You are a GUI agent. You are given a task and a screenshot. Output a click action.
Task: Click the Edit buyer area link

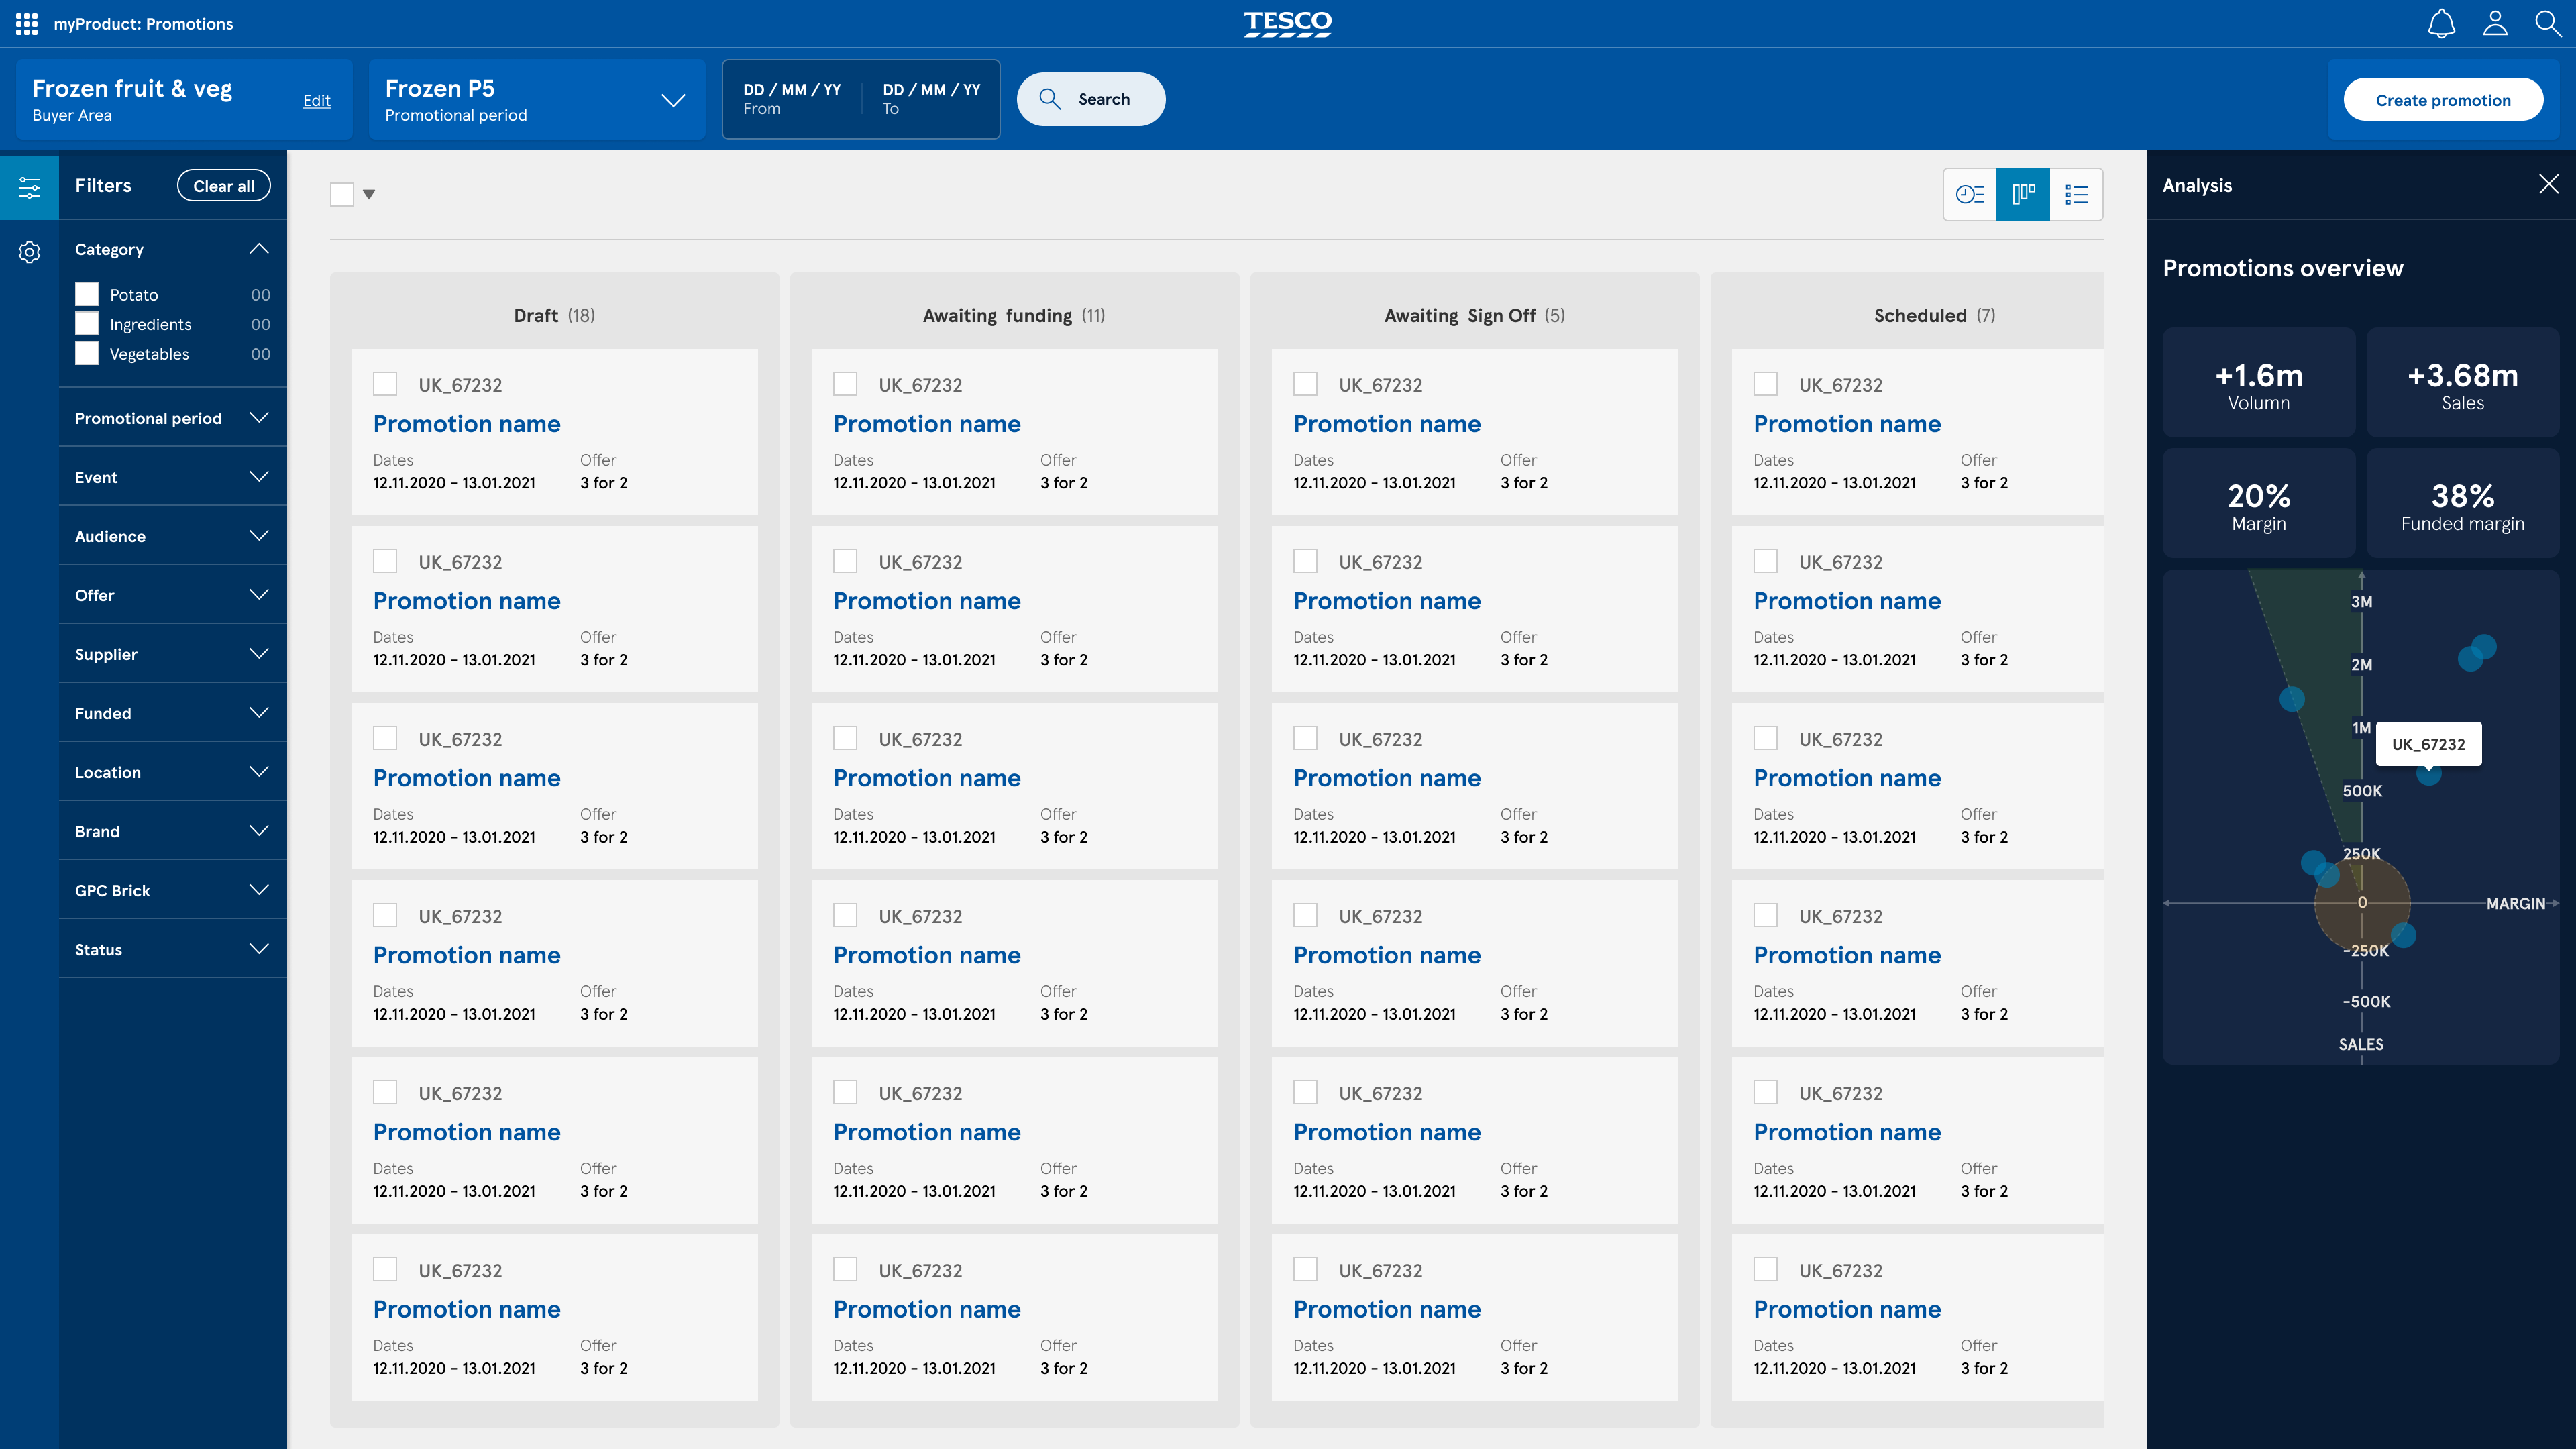317,100
